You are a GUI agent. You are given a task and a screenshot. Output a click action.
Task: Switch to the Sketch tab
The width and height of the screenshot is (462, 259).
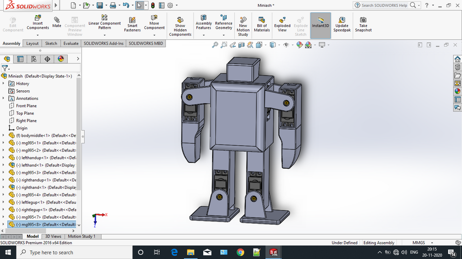(51, 44)
